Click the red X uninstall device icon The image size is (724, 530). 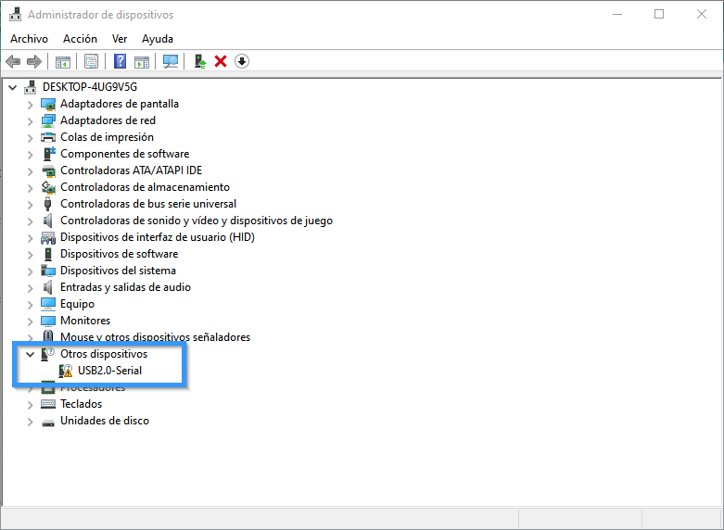pos(221,61)
